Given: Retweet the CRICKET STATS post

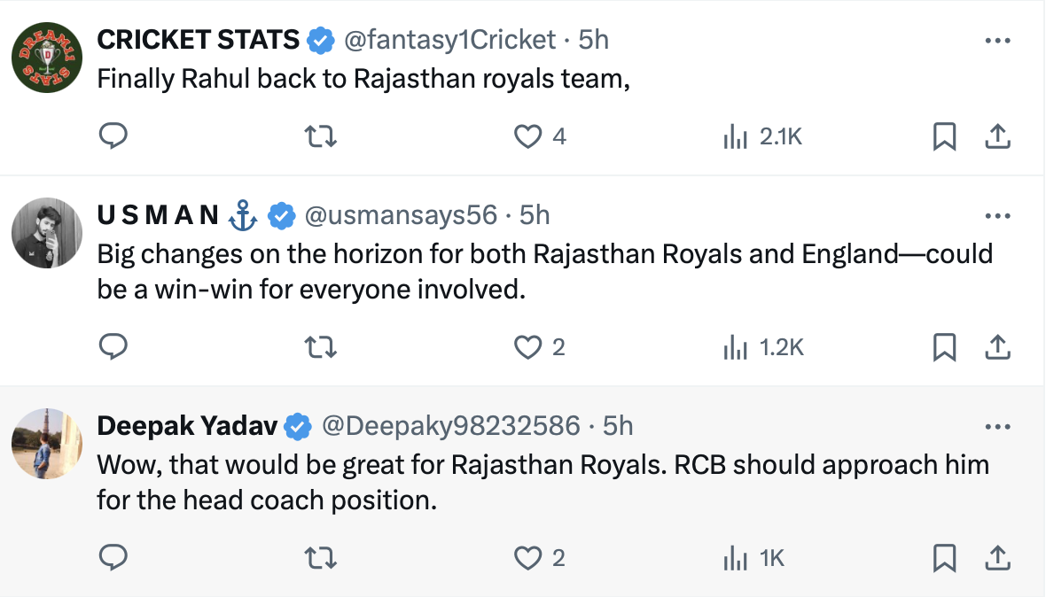Looking at the screenshot, I should pyautogui.click(x=320, y=136).
